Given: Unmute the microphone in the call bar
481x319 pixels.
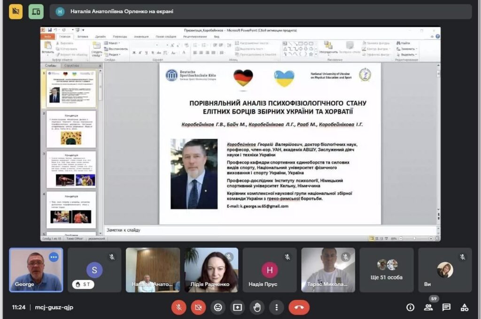Looking at the screenshot, I should click(x=178, y=307).
